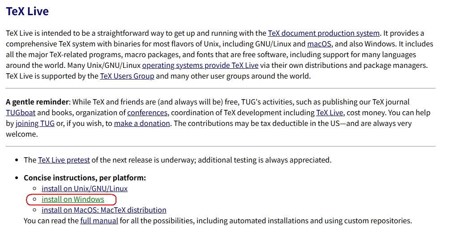Open the TeX document production system link
The height and width of the screenshot is (234, 455).
click(x=323, y=33)
